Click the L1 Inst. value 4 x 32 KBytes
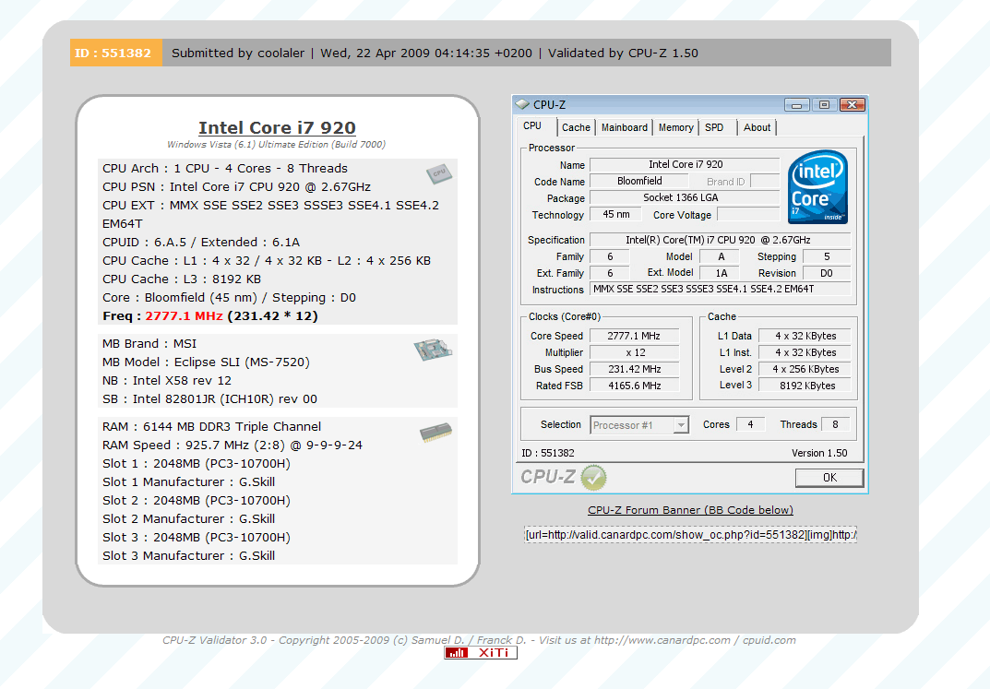990x689 pixels. pyautogui.click(x=805, y=352)
